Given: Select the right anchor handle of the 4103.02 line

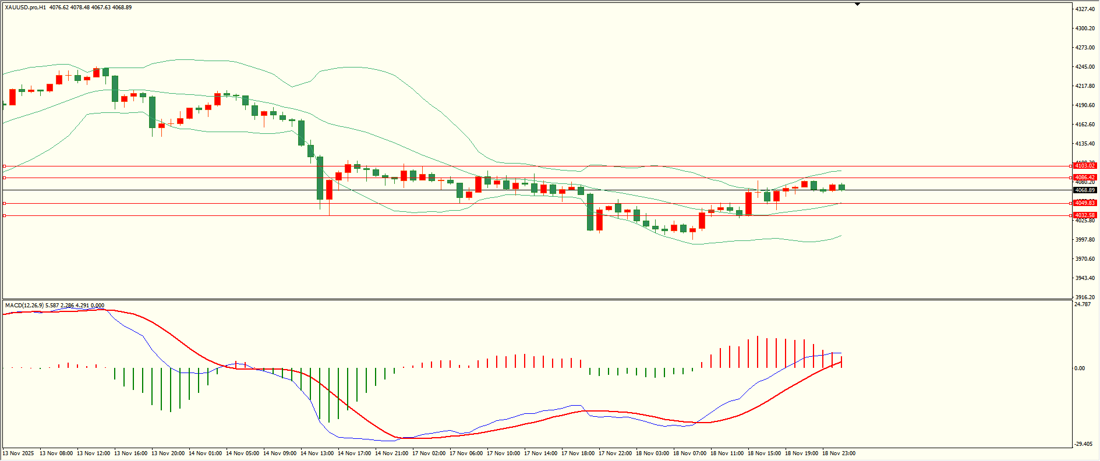Looking at the screenshot, I should tap(1071, 166).
